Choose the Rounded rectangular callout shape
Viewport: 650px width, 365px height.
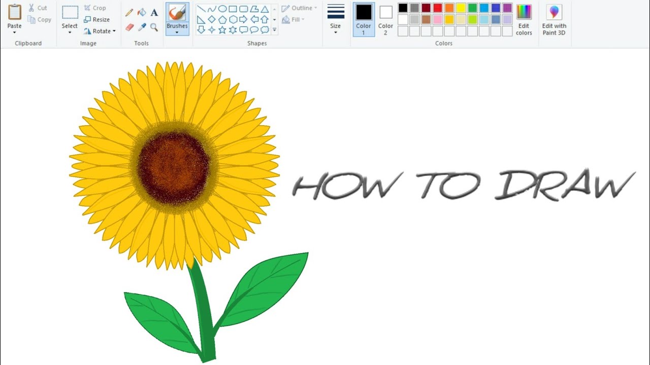(244, 30)
